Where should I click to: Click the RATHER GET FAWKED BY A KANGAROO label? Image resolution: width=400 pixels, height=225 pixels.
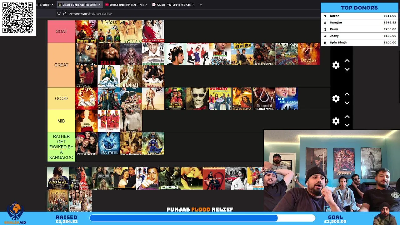click(x=61, y=147)
